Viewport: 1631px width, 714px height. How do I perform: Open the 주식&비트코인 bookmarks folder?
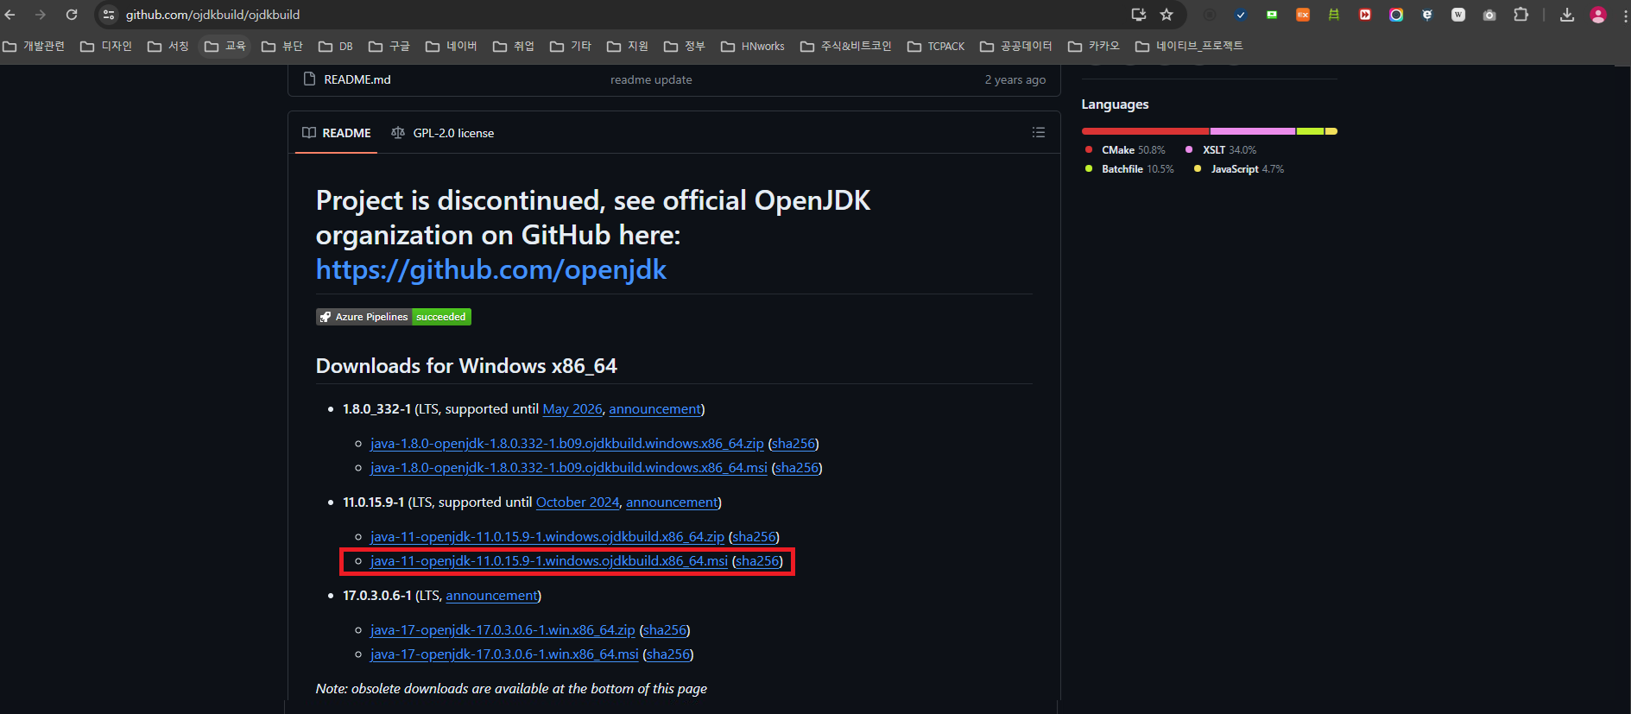(x=846, y=46)
